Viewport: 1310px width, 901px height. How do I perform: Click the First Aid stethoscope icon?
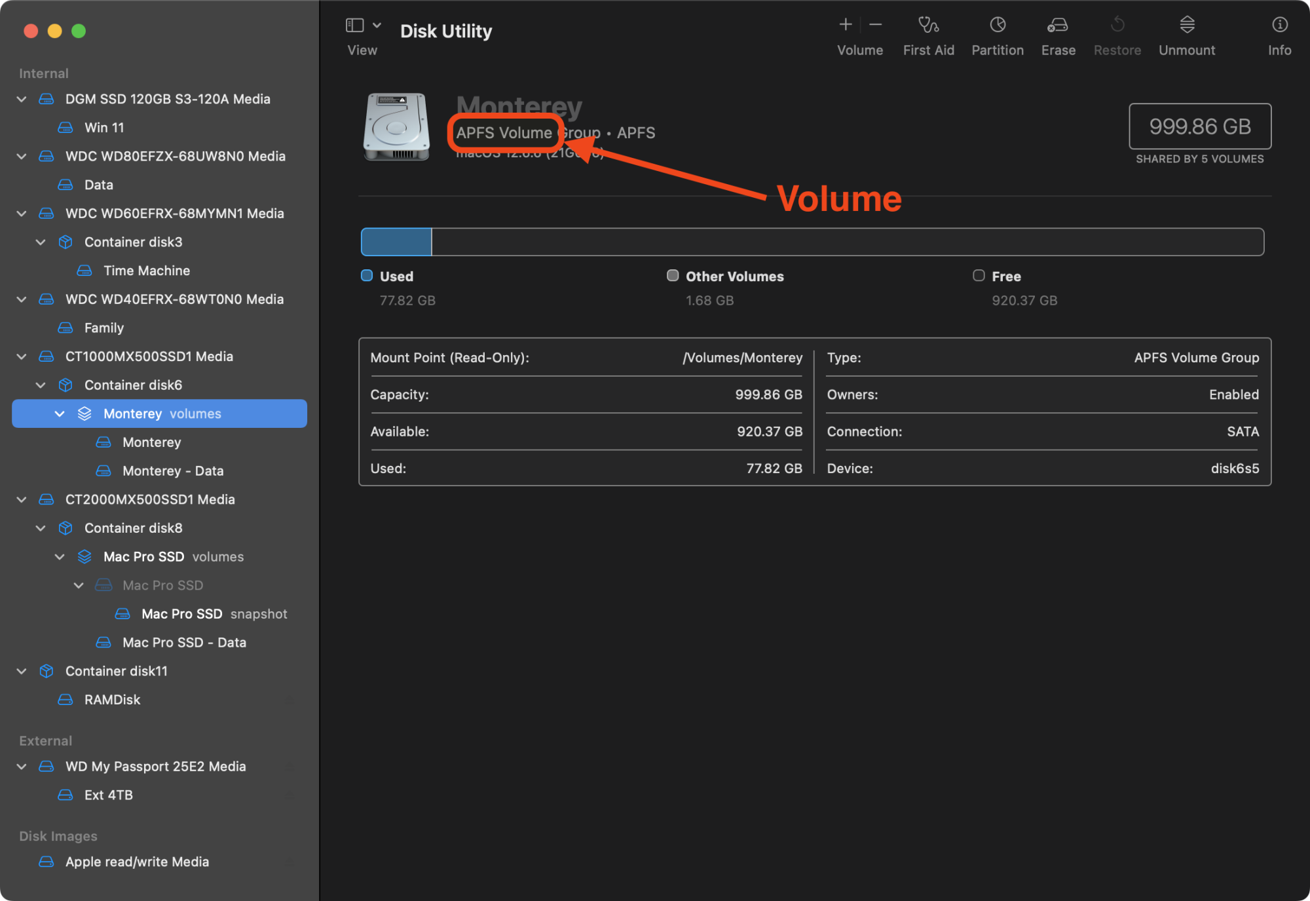pos(928,26)
